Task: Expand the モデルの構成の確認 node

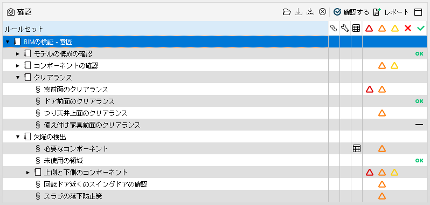Action: pos(18,54)
